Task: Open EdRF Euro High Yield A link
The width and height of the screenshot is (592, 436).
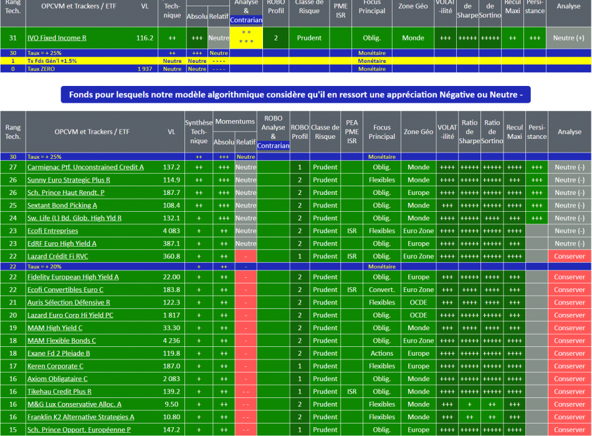Action: 62,244
